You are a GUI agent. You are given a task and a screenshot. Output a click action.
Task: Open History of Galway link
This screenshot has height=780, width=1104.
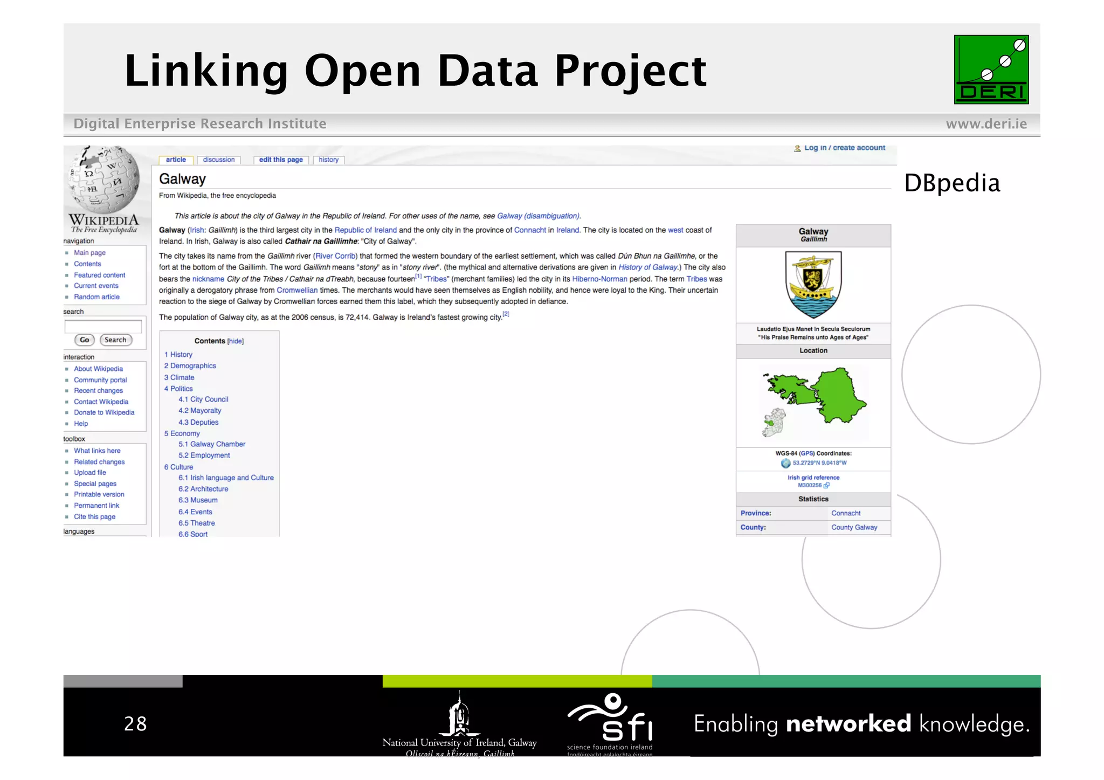point(648,267)
